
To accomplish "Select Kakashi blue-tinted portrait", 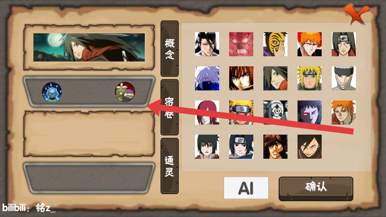I will [207, 78].
